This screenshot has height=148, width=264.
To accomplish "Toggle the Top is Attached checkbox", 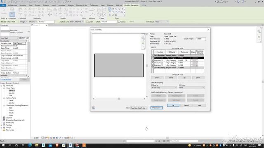I will [14, 63].
